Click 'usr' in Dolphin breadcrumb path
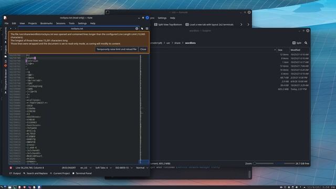Screen dimensions: 336x189 [168, 43]
